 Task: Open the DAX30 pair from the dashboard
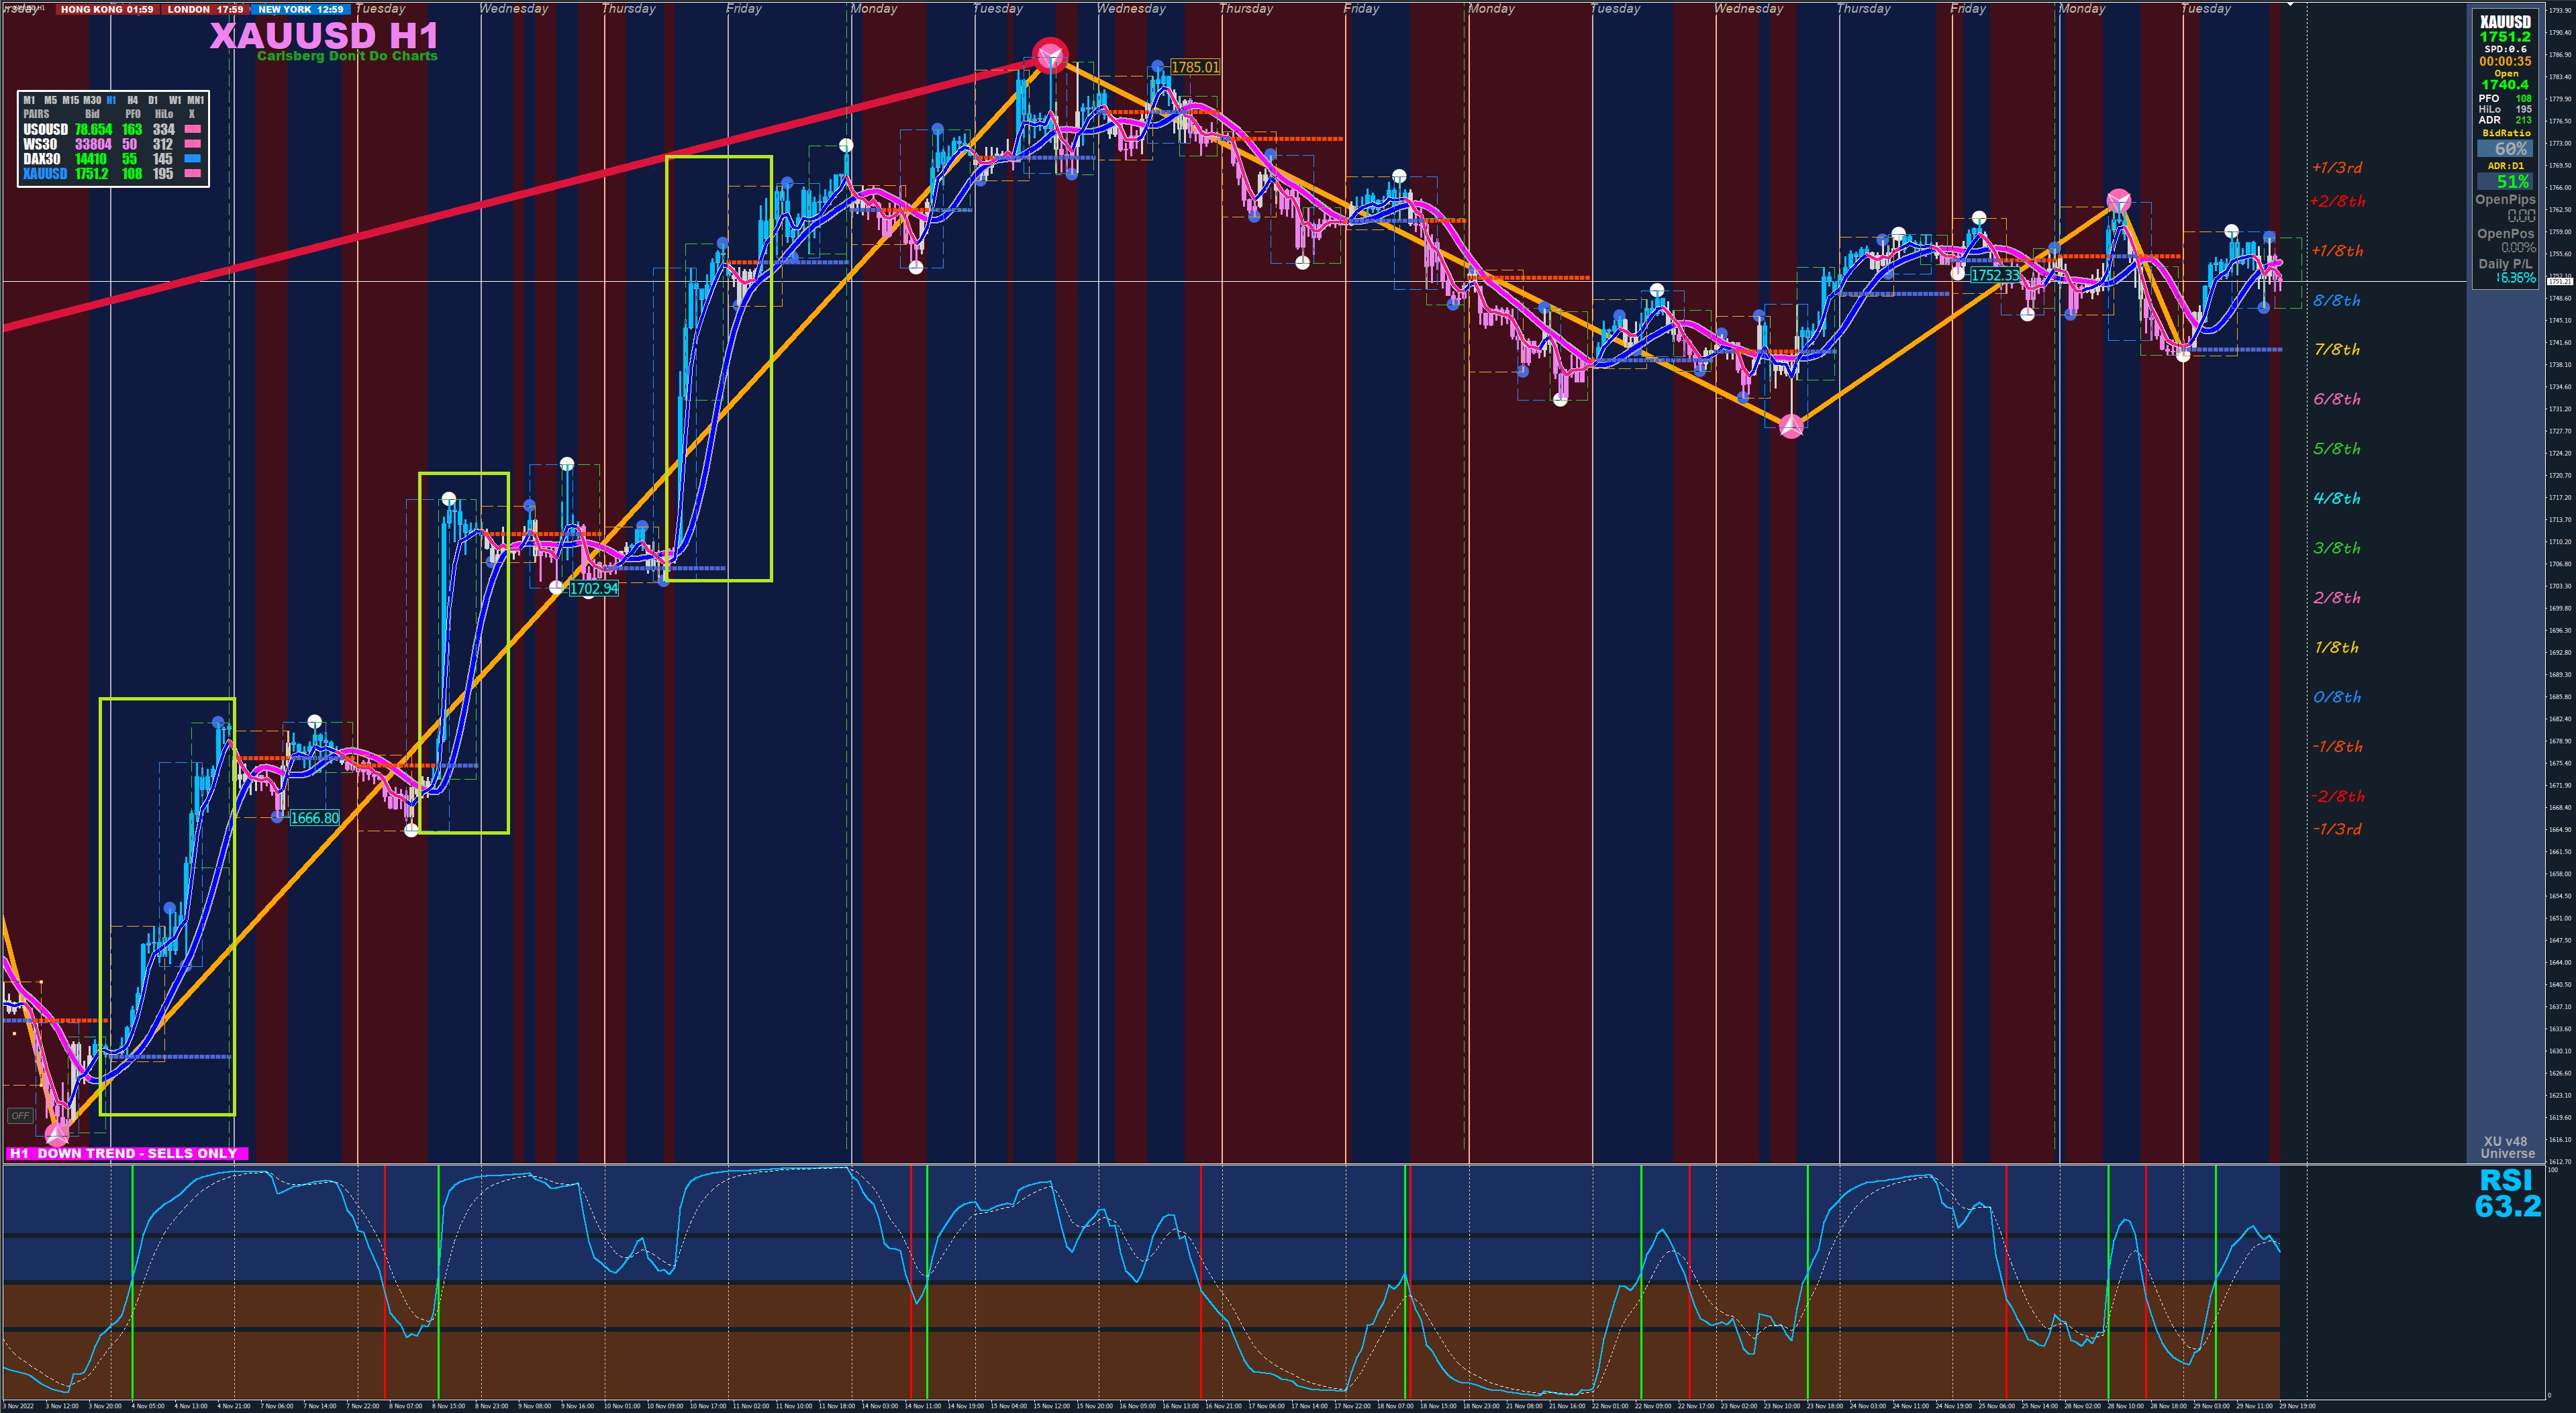click(42, 159)
